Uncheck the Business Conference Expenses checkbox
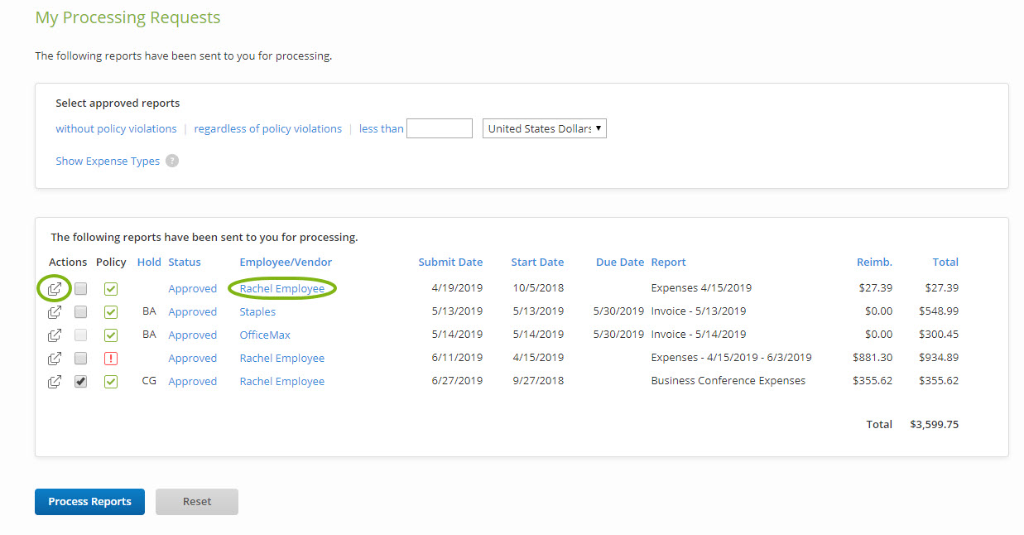 pos(81,382)
